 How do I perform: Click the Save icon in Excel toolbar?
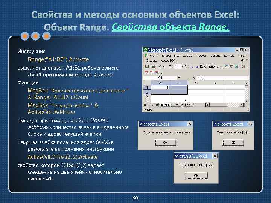[147, 67]
